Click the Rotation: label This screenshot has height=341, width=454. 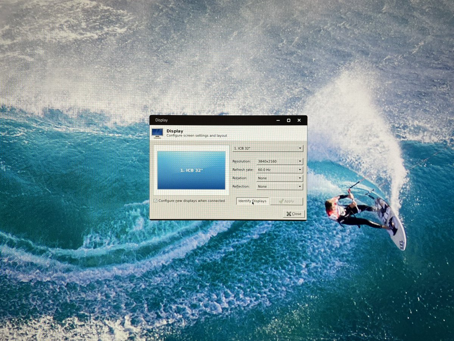point(240,178)
